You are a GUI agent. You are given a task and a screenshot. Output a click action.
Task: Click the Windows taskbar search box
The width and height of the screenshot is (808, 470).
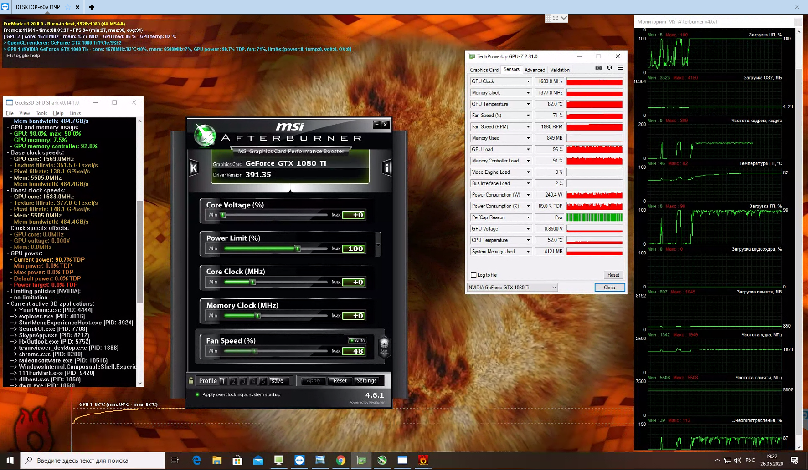(x=93, y=460)
